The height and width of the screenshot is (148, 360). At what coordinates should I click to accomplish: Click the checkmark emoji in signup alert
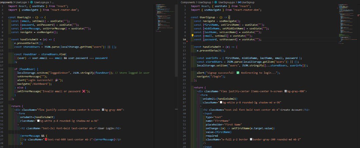point(238,73)
